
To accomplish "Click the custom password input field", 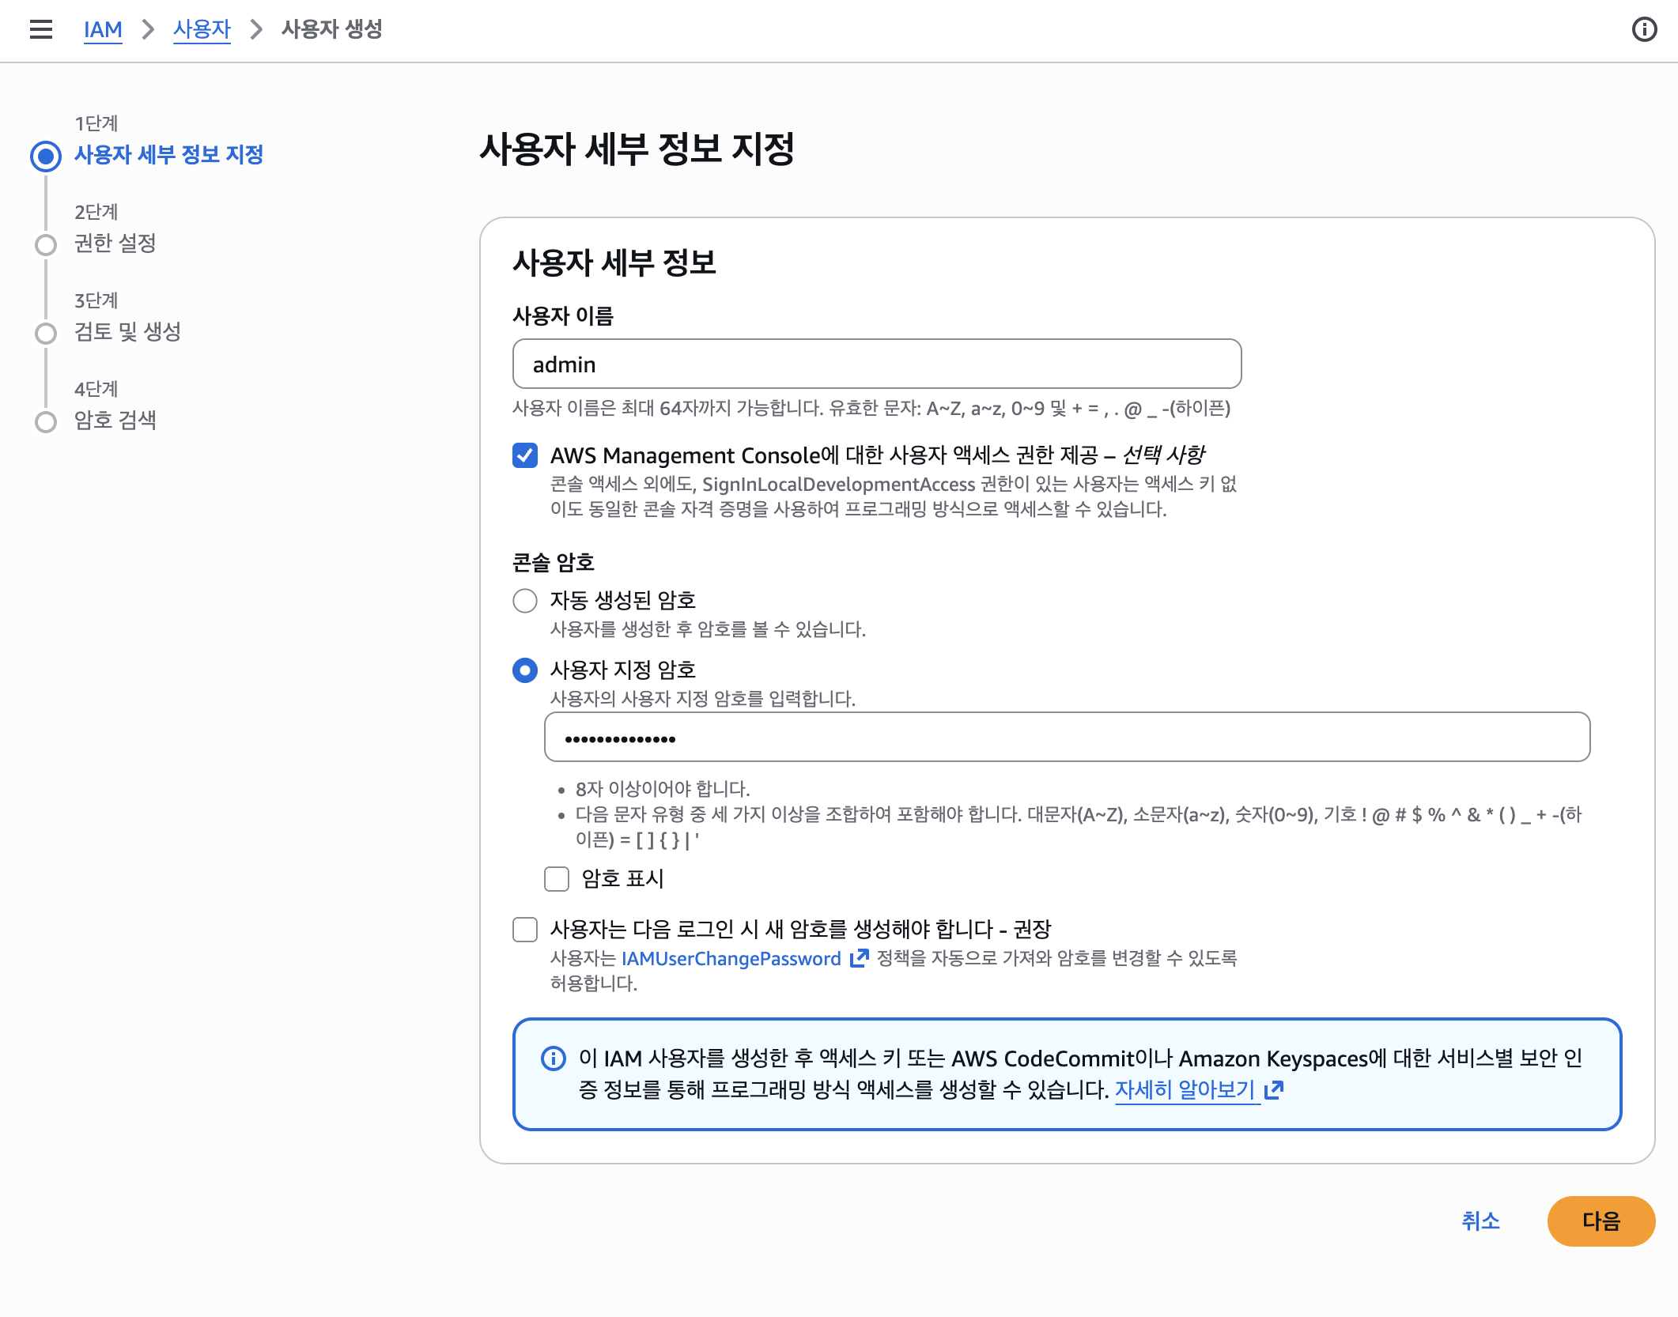I will point(1067,738).
